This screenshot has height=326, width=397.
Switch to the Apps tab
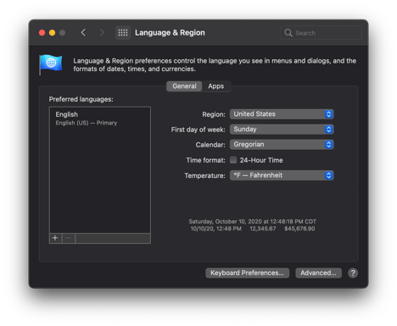coord(216,86)
